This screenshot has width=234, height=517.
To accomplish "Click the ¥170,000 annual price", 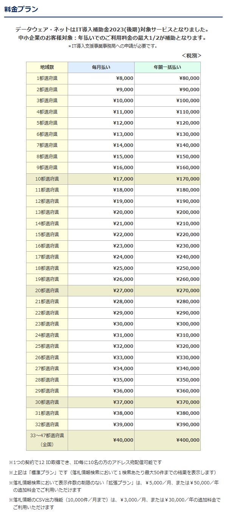I will coord(188,179).
